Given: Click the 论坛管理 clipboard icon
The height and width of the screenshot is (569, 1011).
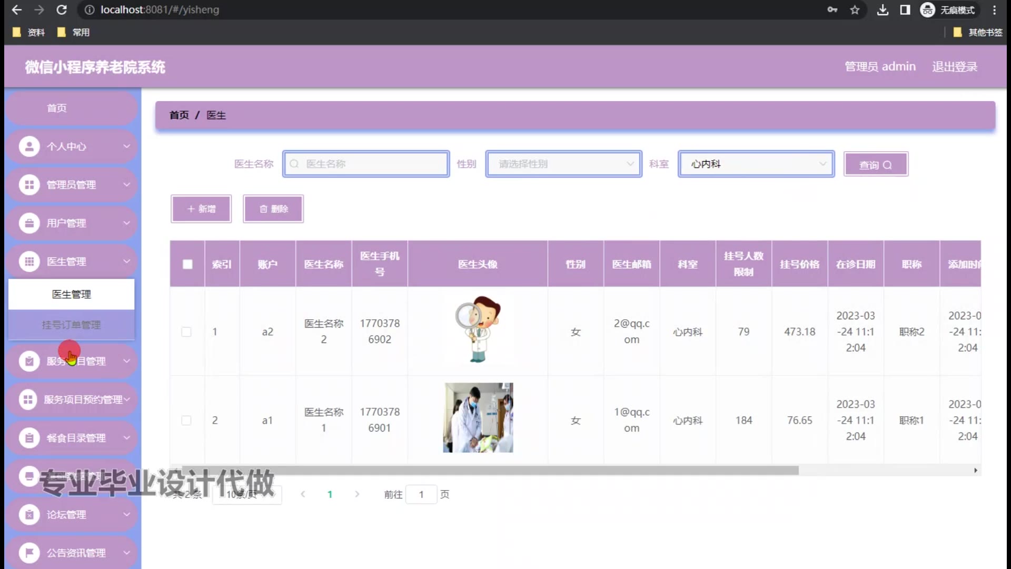Looking at the screenshot, I should point(29,515).
